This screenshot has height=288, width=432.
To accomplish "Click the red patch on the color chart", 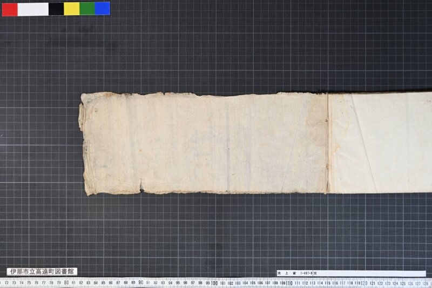I will 10,9.
